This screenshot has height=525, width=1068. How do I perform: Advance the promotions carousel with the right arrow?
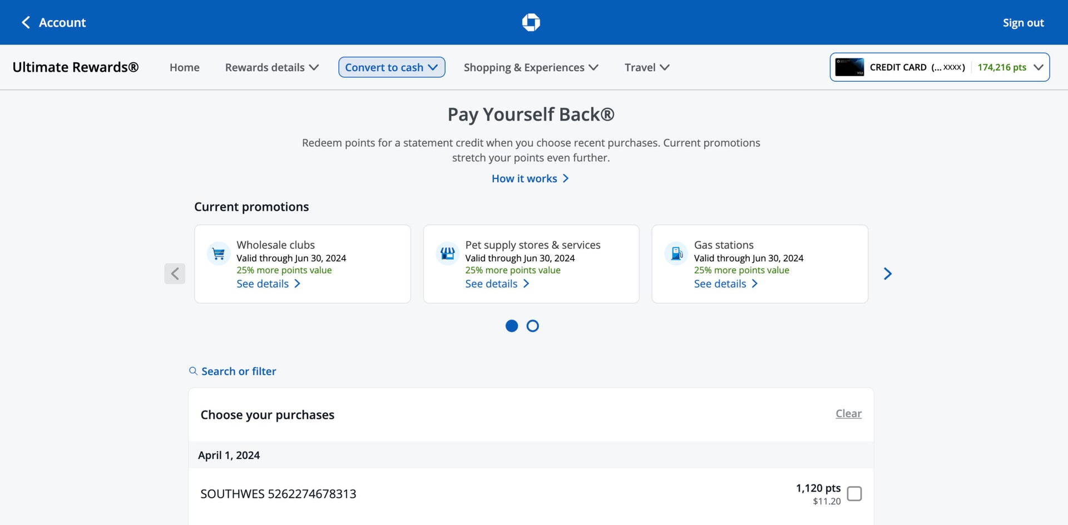tap(887, 274)
